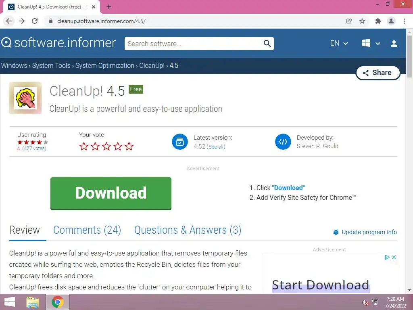Switch to Questions & Answers (3) tab
413x310 pixels.
pos(188,230)
